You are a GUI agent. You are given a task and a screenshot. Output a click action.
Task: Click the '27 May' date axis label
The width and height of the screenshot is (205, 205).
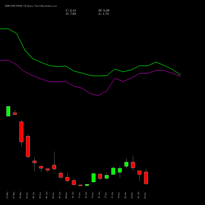[14, 195]
